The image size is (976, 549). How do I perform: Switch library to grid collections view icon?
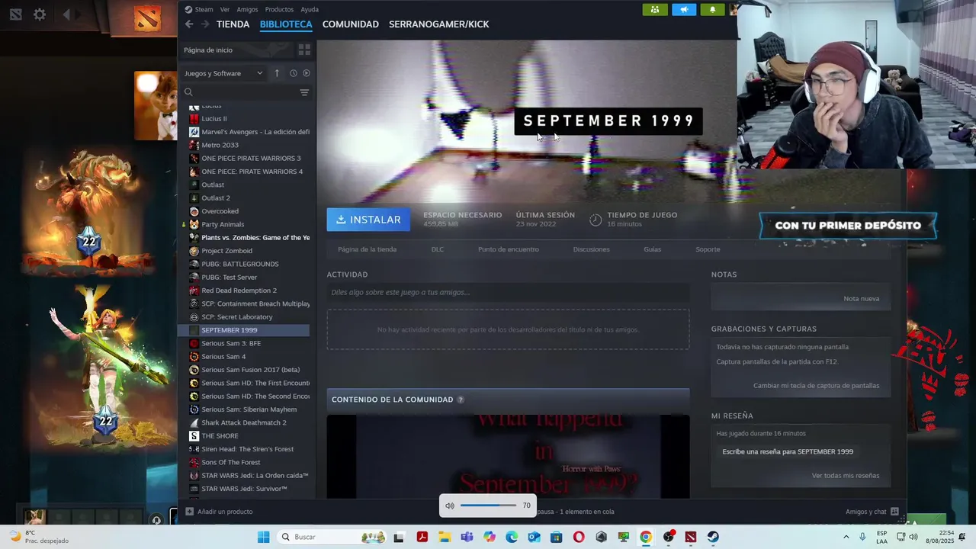tap(304, 50)
